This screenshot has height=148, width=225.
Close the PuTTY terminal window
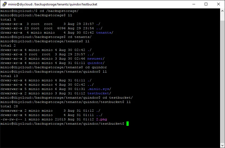(218, 4)
